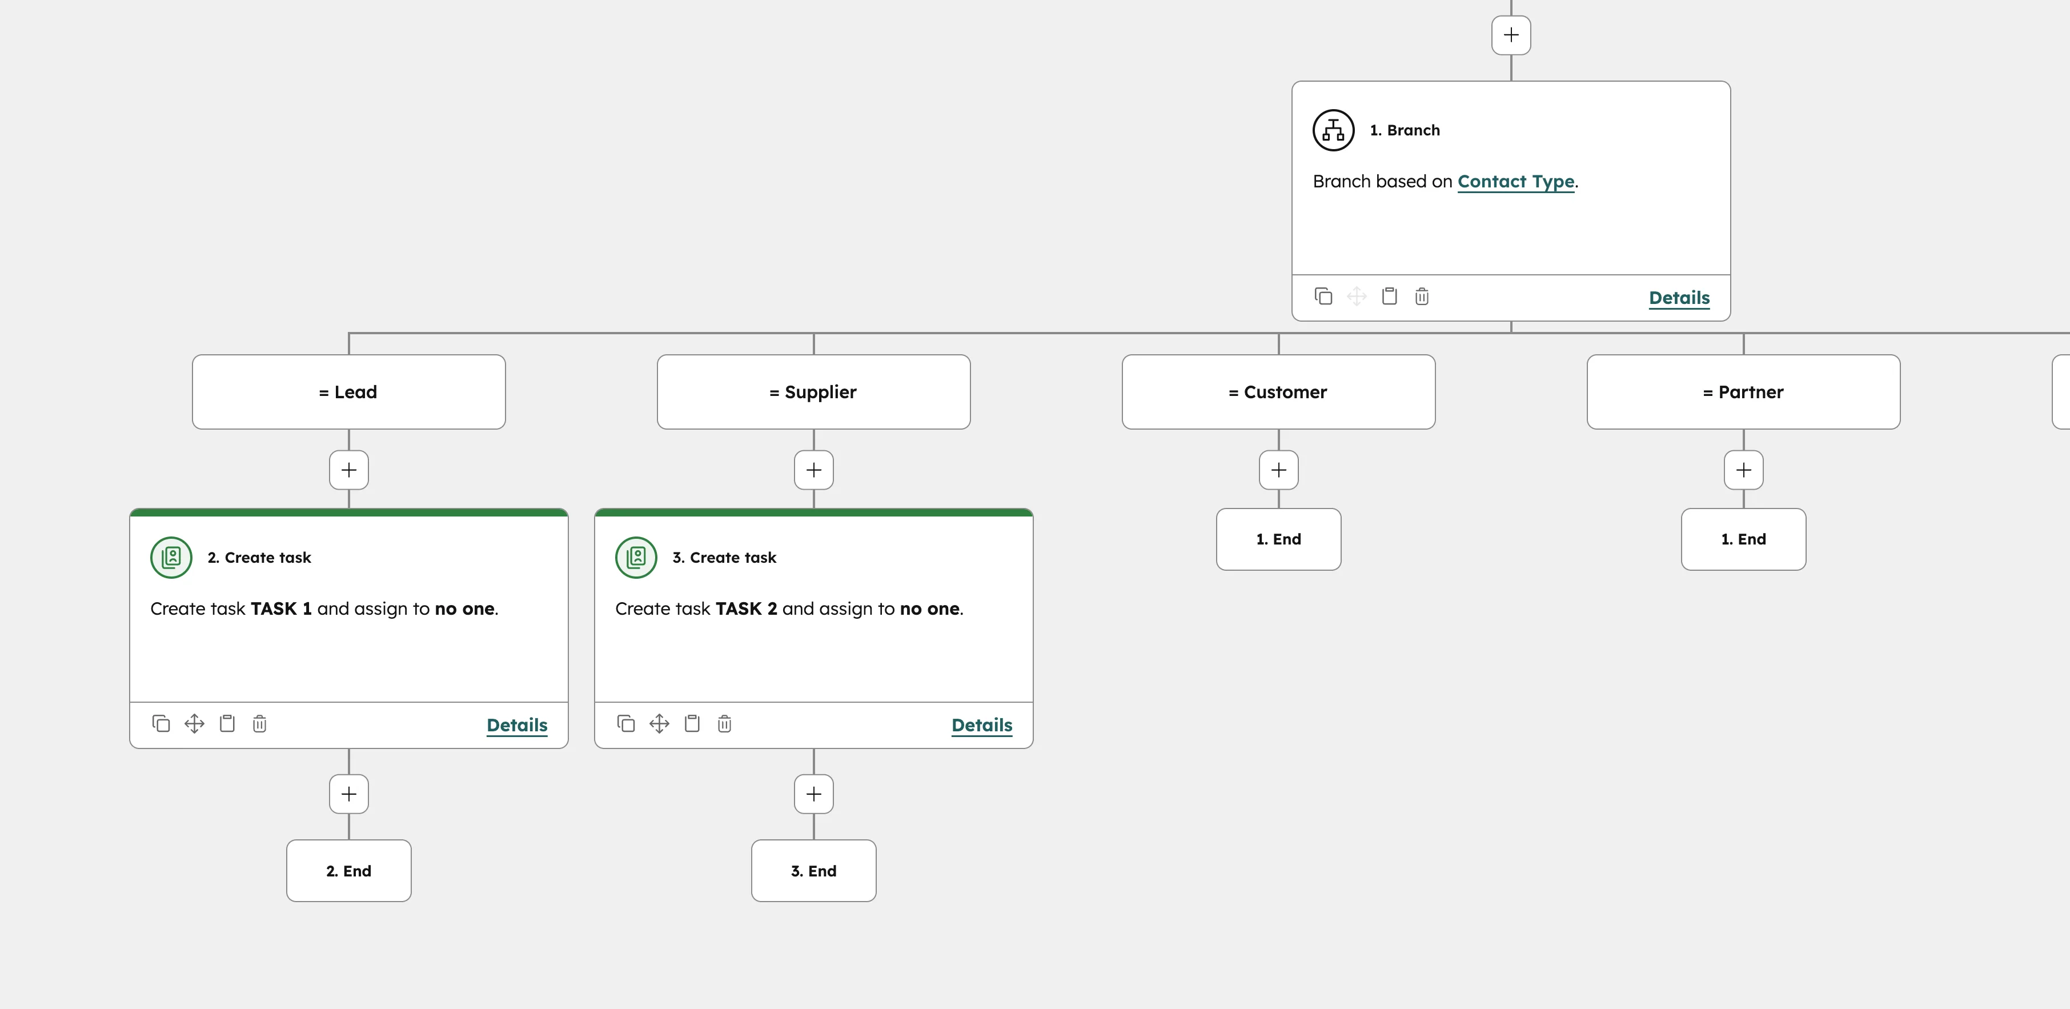Add a step under the Customer branch
This screenshot has width=2070, height=1009.
point(1278,470)
